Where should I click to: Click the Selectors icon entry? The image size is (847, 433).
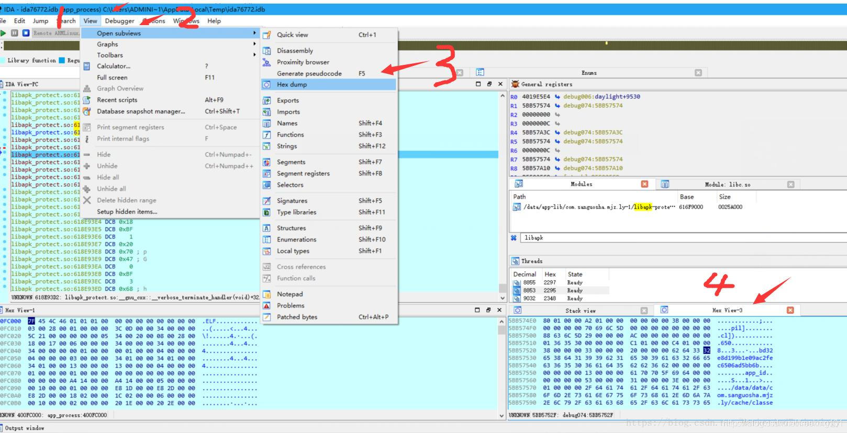(x=266, y=185)
